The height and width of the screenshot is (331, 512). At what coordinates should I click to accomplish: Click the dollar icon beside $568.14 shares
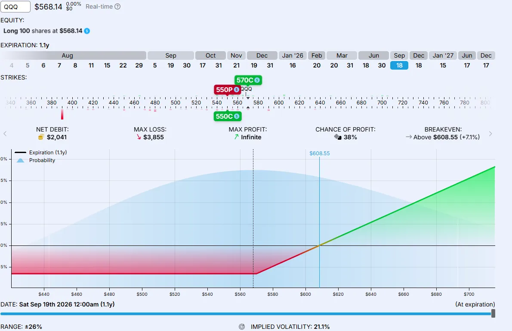(x=87, y=31)
